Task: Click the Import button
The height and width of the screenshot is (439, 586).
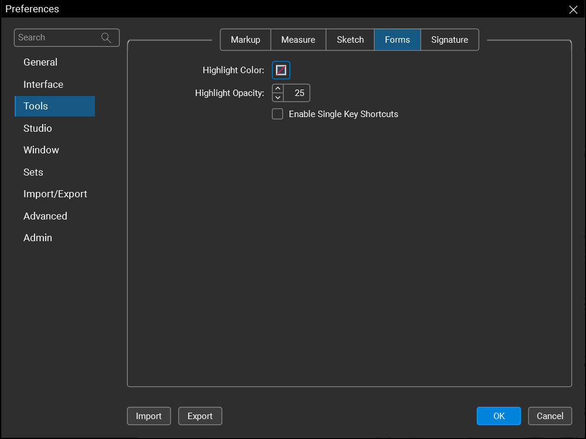Action: click(149, 416)
